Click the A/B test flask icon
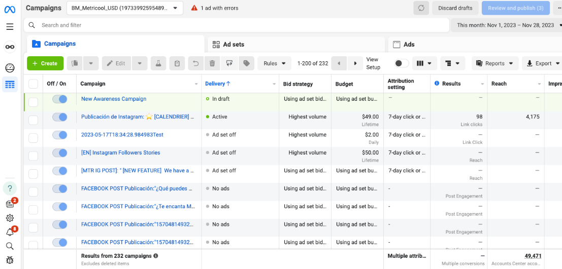 [x=158, y=63]
